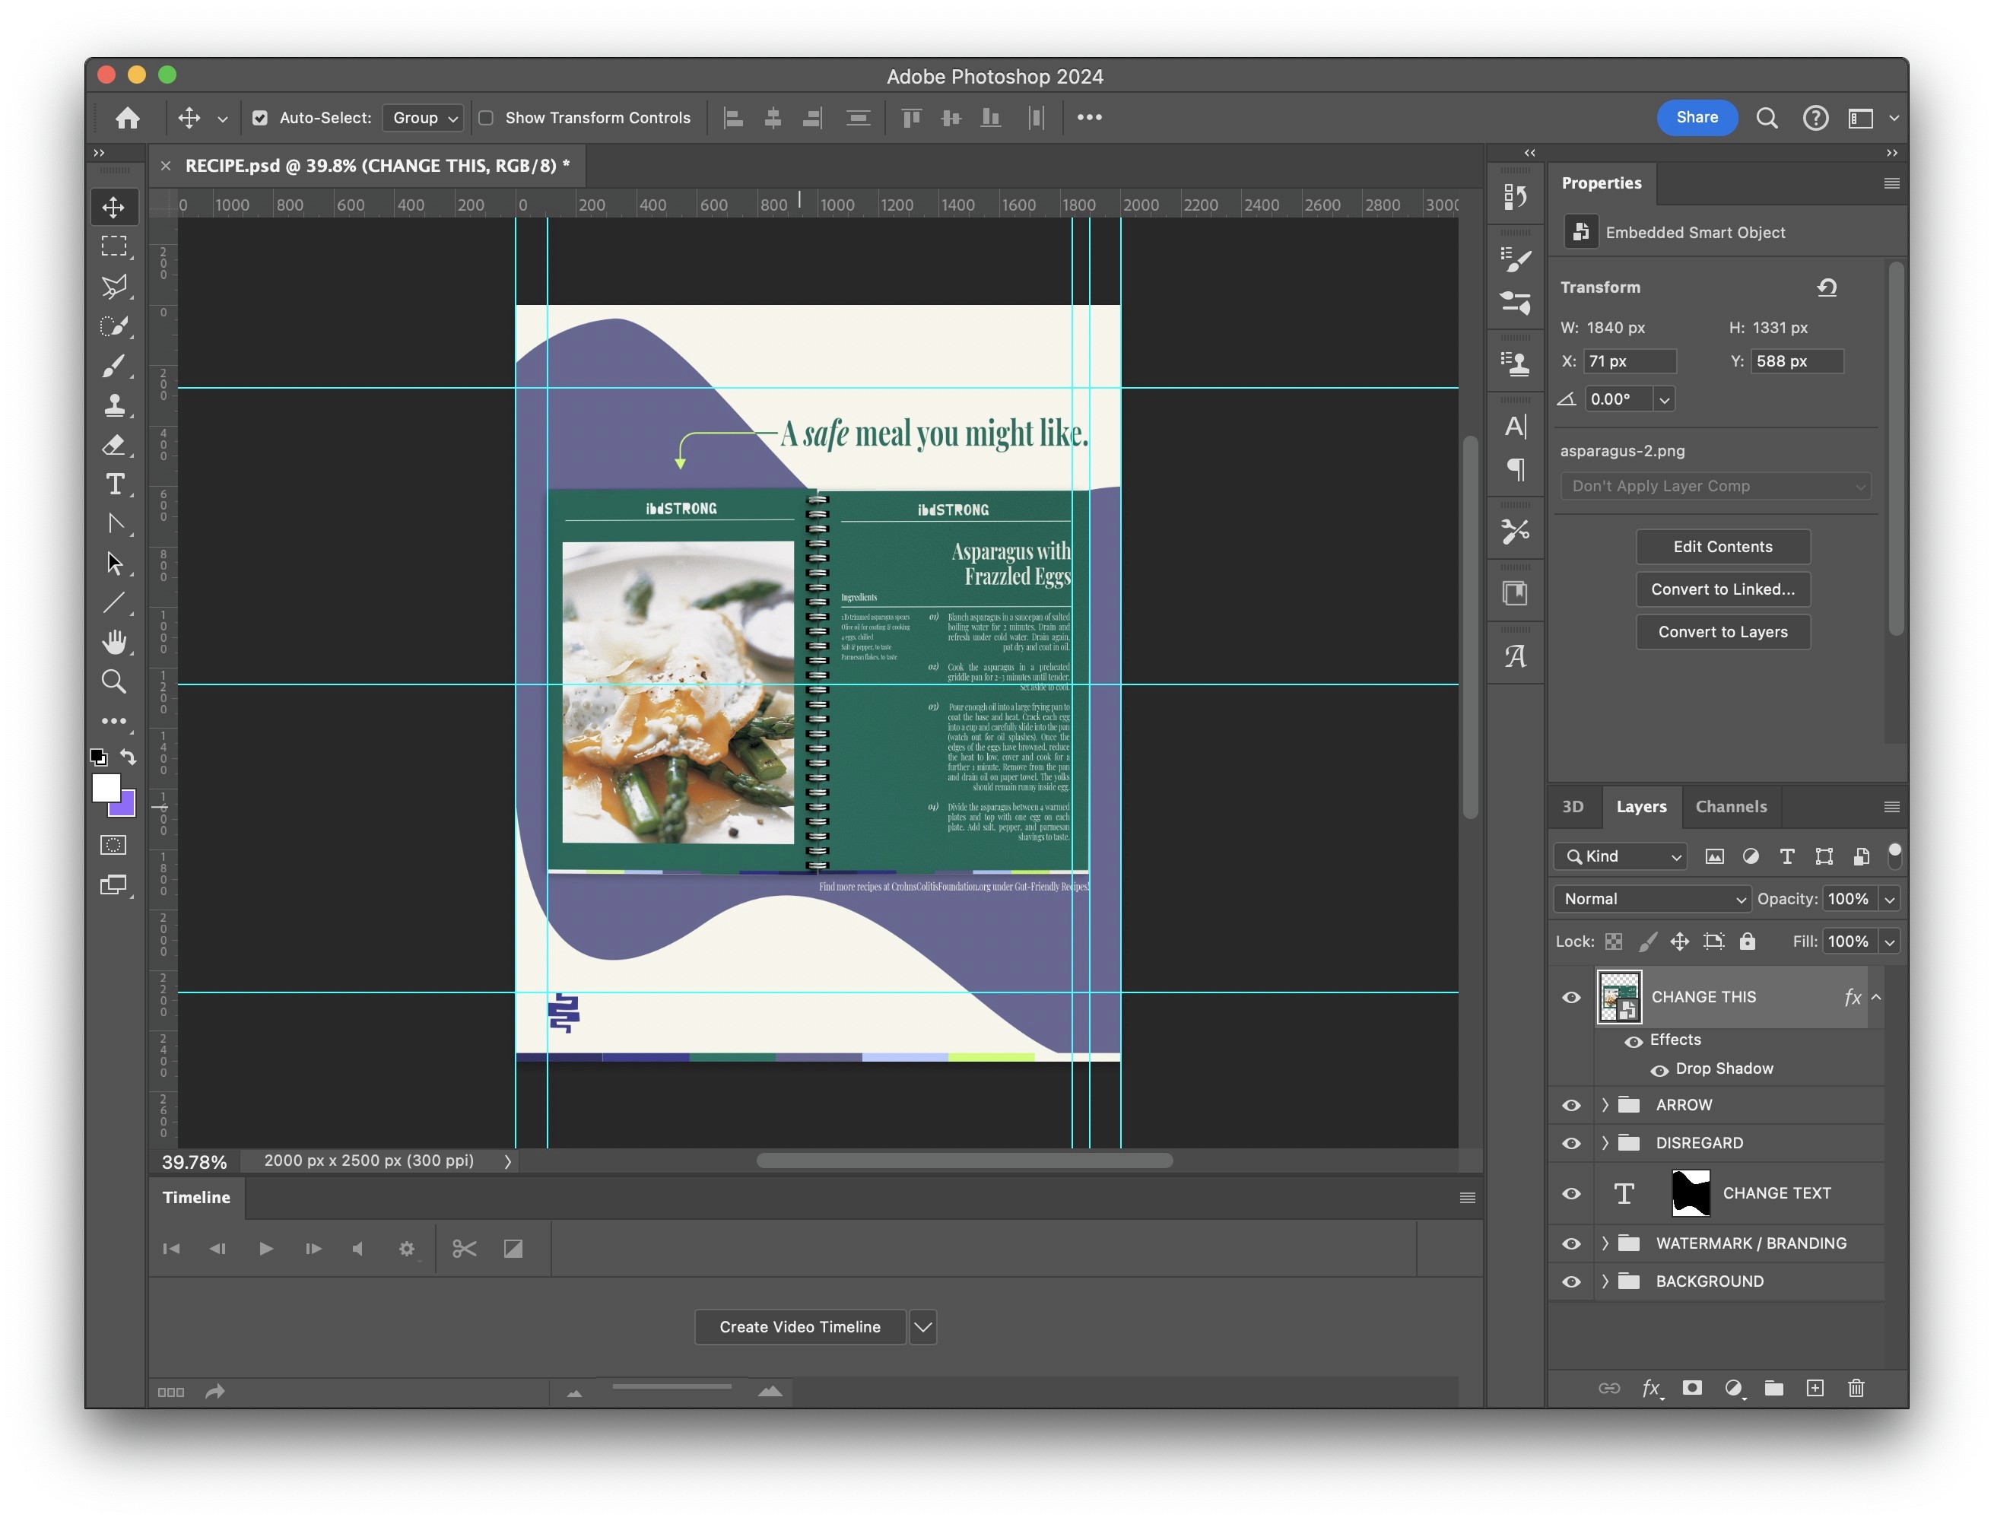
Task: Click the Edit Contents button
Action: [1723, 547]
